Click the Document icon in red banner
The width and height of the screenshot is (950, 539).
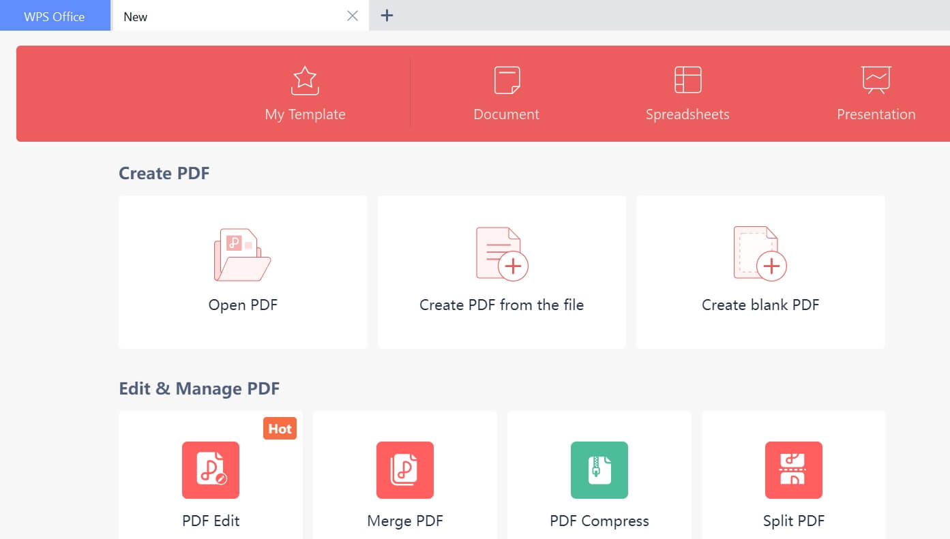[507, 80]
